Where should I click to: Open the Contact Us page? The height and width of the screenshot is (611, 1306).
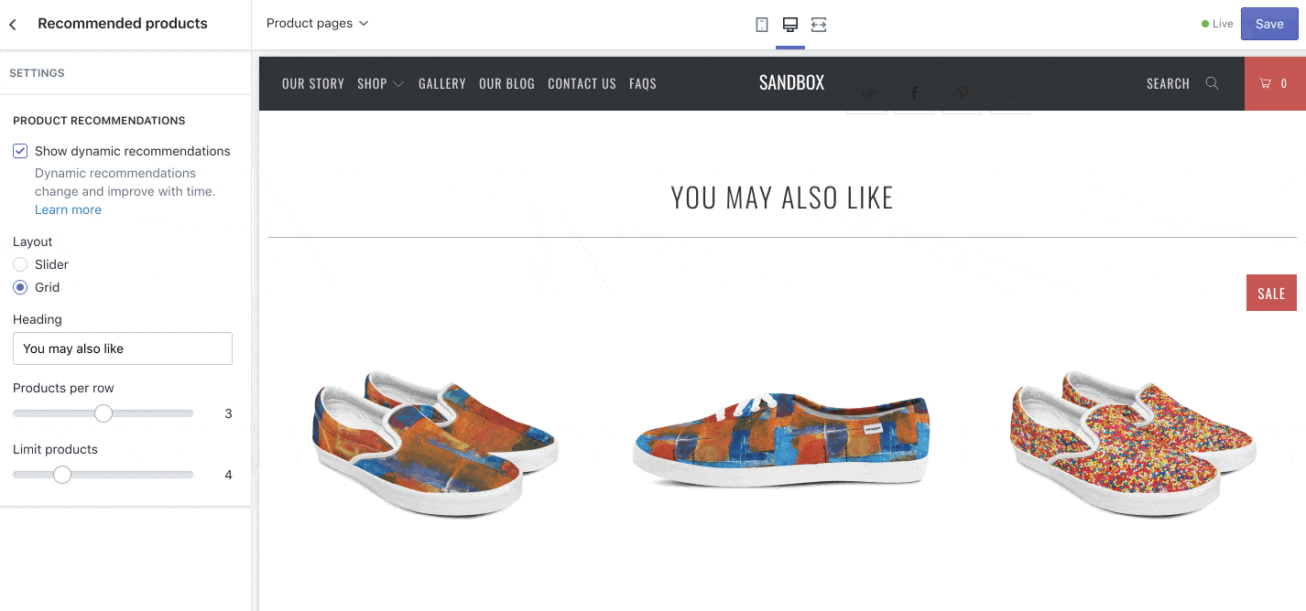tap(582, 83)
